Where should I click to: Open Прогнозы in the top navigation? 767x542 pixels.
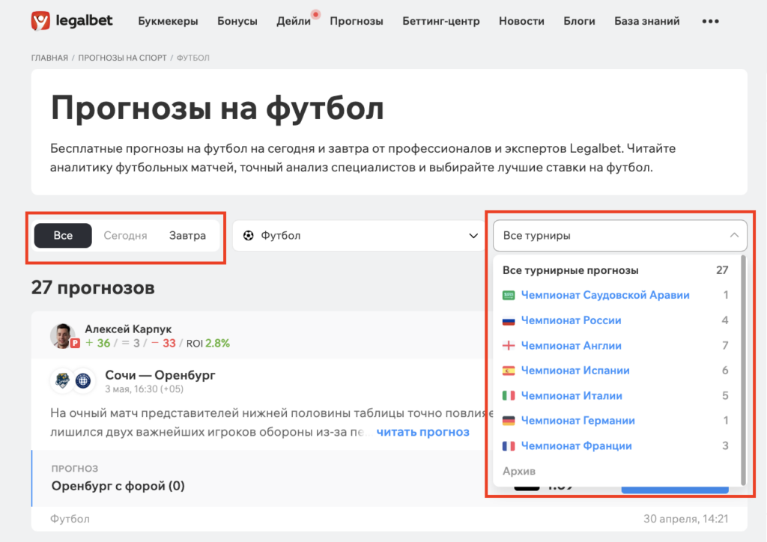tap(356, 22)
